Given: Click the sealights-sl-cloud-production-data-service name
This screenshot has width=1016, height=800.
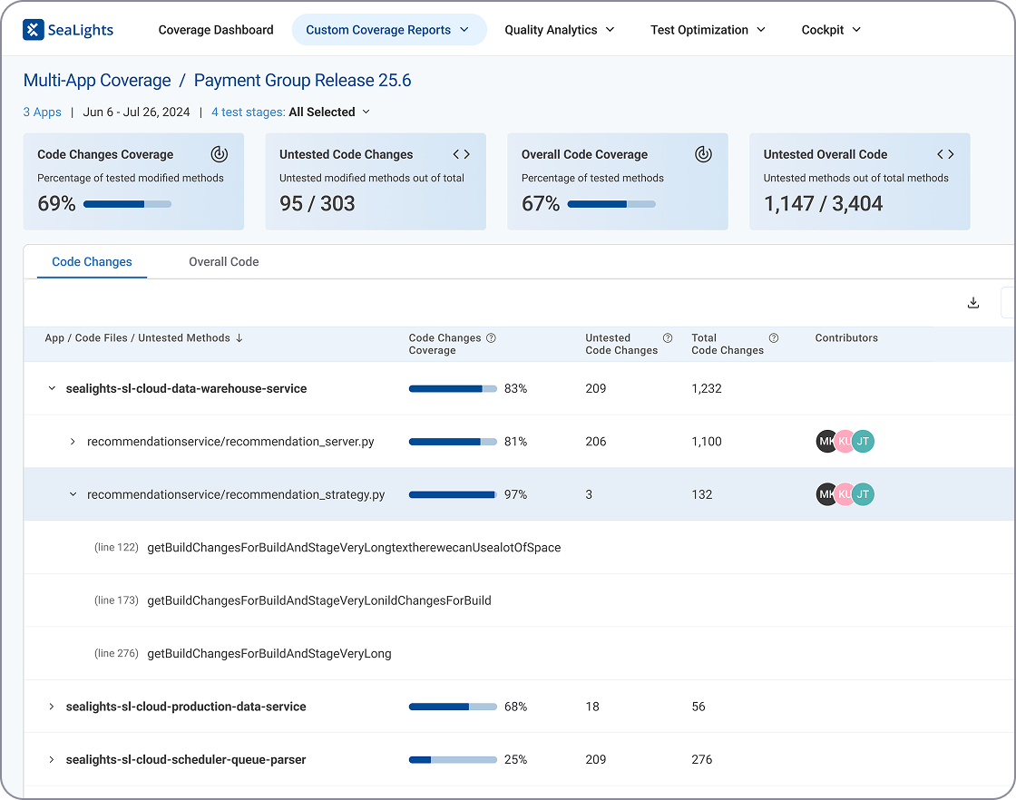Looking at the screenshot, I should click(186, 707).
